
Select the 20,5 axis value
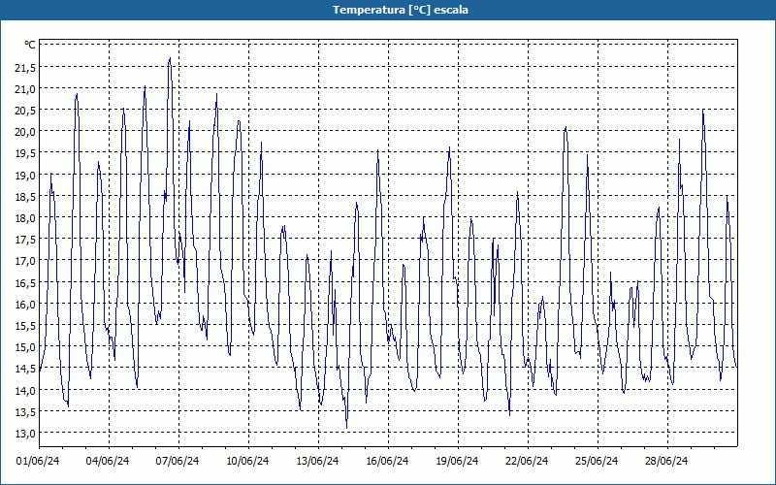pyautogui.click(x=25, y=110)
